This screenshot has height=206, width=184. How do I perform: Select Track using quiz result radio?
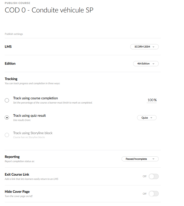click(x=7, y=118)
